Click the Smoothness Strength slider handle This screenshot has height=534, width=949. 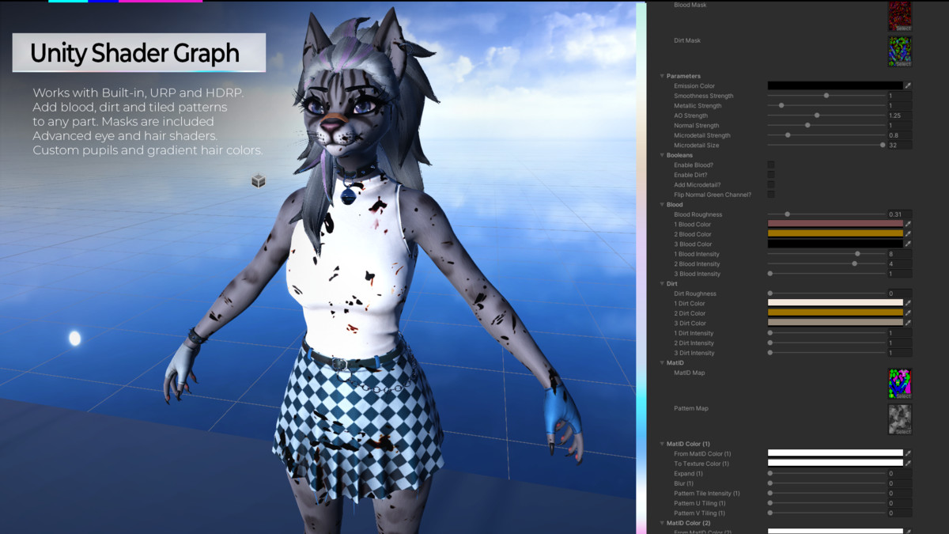[x=826, y=96]
